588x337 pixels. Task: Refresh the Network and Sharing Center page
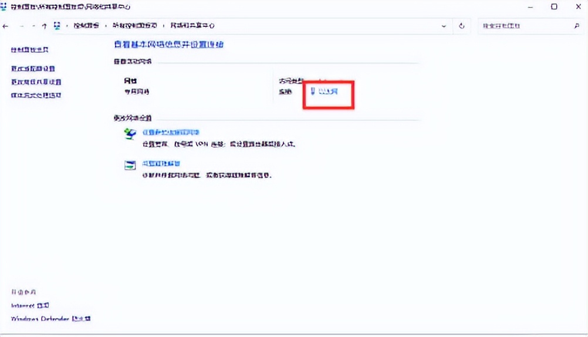click(462, 26)
